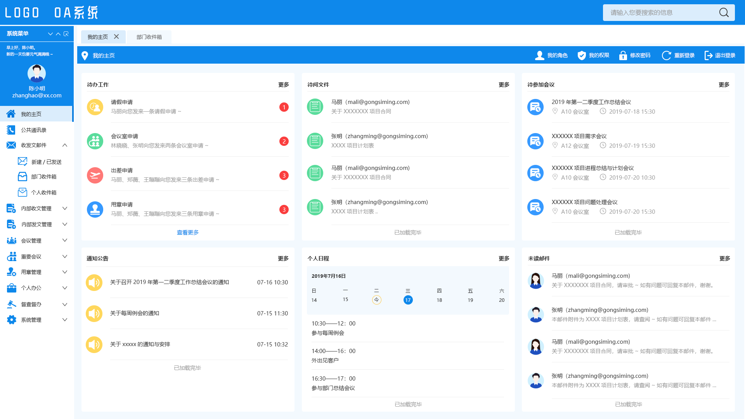Screen dimensions: 745x419
Task: Select day 17 in personal schedule calendar
Action: point(408,300)
